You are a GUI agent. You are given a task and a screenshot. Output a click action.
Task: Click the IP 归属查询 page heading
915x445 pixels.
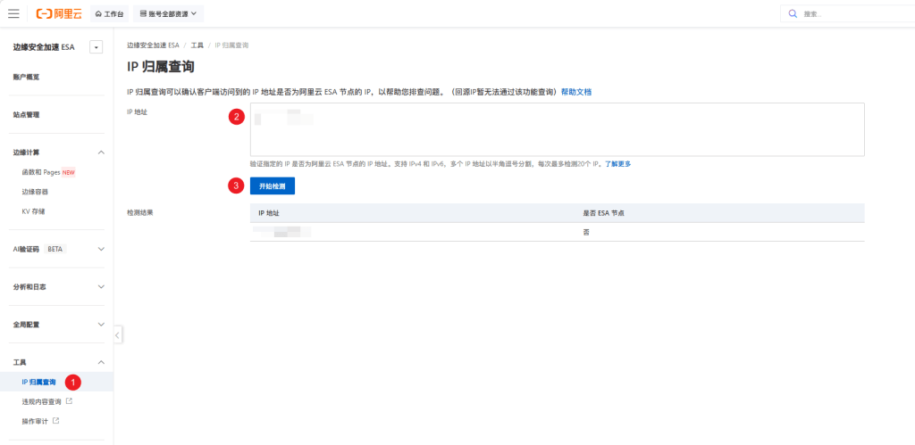click(161, 67)
